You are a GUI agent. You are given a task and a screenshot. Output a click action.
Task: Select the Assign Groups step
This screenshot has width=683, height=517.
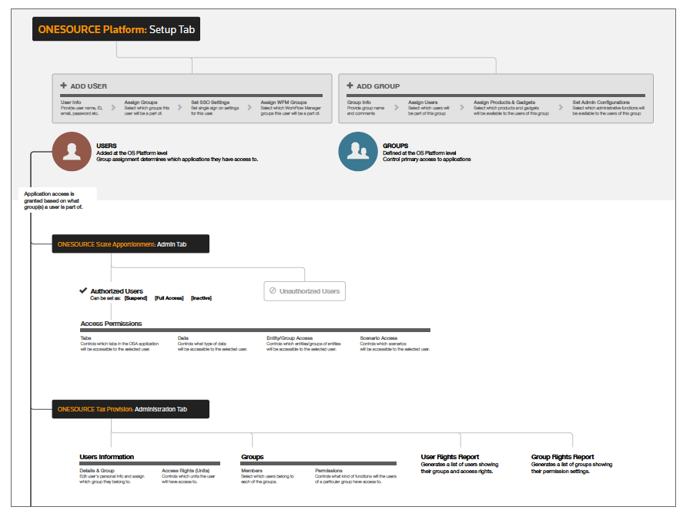147,108
